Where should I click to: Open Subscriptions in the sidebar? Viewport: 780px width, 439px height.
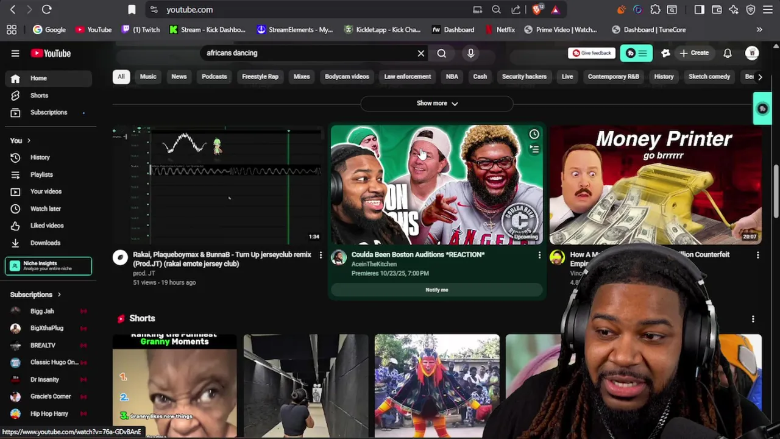click(x=48, y=112)
